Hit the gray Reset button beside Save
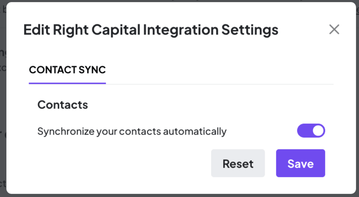The image size is (359, 197). tap(238, 163)
